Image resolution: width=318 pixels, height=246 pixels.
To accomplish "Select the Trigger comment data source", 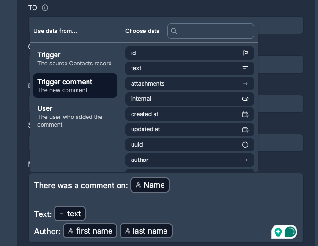I will click(x=75, y=86).
